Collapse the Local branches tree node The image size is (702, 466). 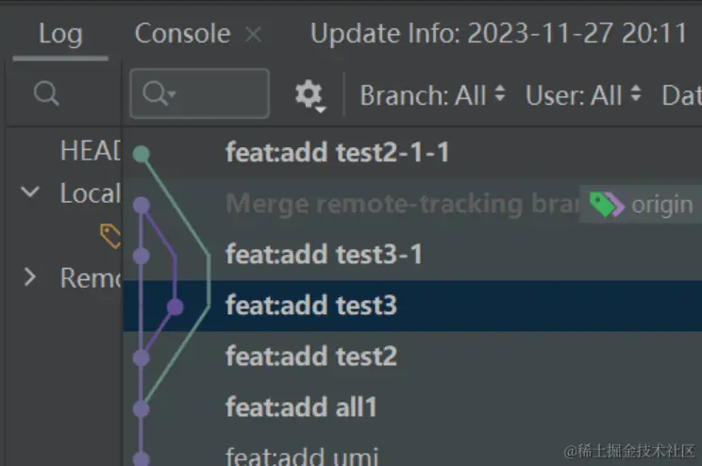pos(31,193)
